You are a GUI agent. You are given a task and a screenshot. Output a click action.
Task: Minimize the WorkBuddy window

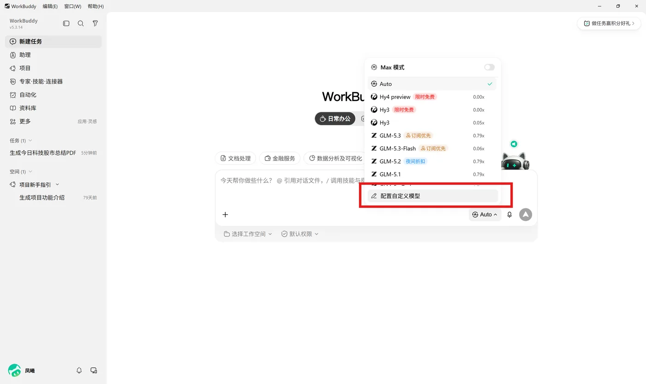tap(599, 6)
